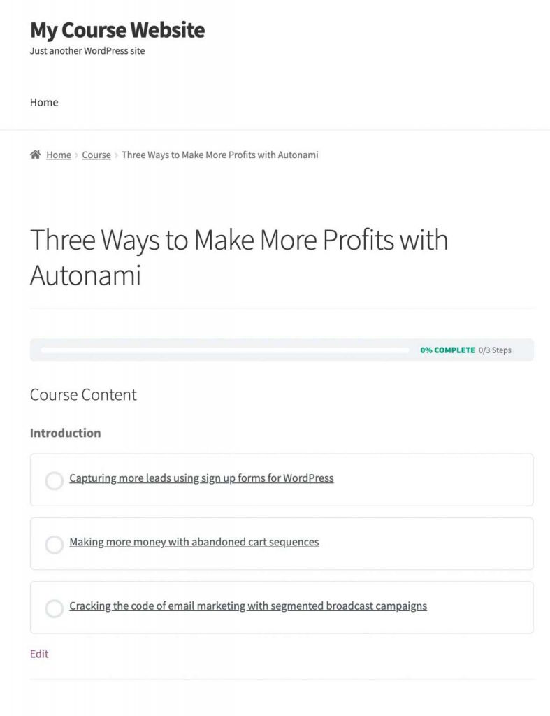550x716 pixels.
Task: Click the Three Ways to Make More Profits breadcrumb text
Action: pyautogui.click(x=220, y=155)
